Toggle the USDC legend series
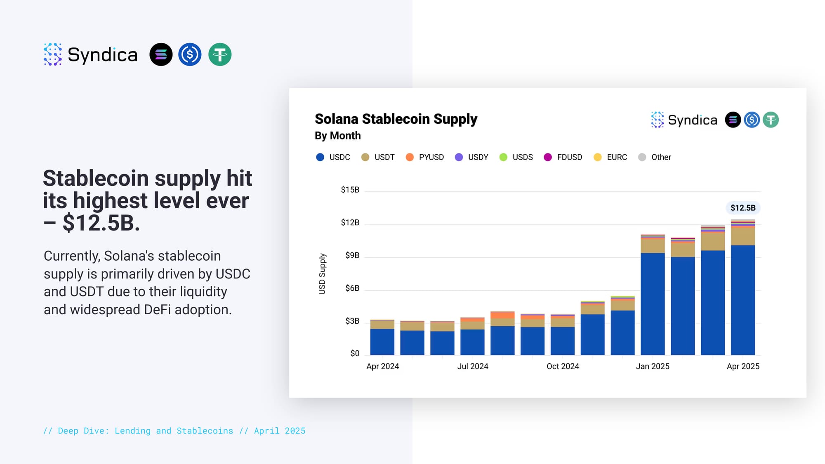The image size is (825, 464). (333, 157)
